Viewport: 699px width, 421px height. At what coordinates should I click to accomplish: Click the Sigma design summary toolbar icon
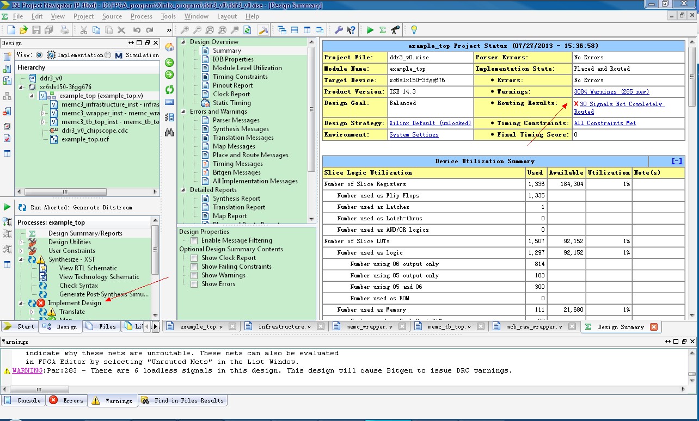(383, 30)
